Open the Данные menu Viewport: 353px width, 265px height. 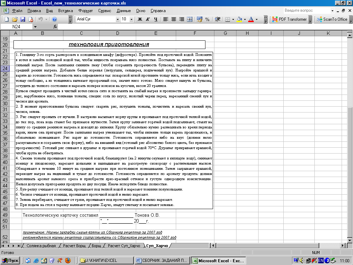click(x=124, y=11)
